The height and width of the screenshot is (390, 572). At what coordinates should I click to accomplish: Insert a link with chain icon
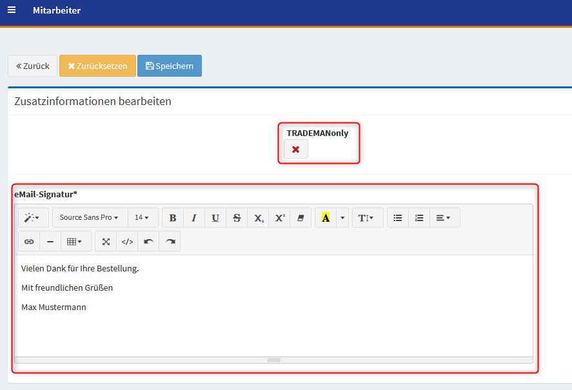(x=29, y=241)
